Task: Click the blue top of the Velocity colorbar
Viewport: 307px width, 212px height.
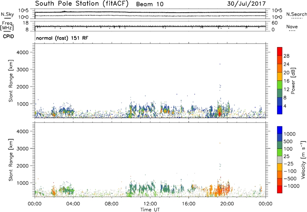Action: click(x=280, y=130)
